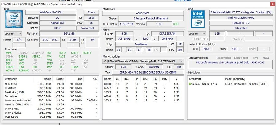Click the Legacy Boot status indicator
Viewport: 276px width, 125px height.
(x=223, y=58)
